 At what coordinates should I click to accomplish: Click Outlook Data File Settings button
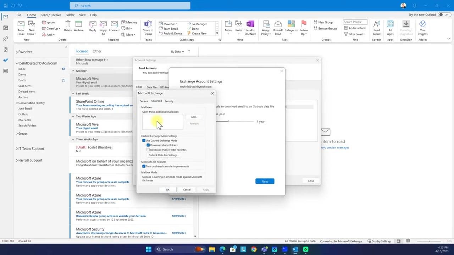pos(164,155)
